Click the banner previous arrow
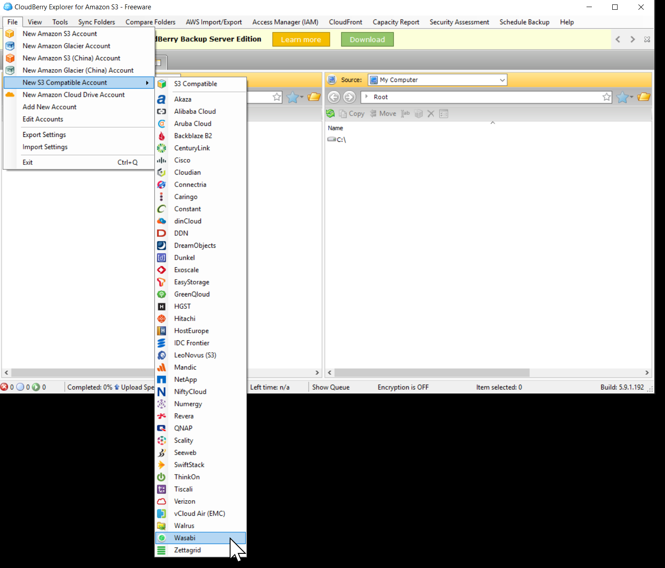Screen dimensions: 665x568 [x=618, y=39]
